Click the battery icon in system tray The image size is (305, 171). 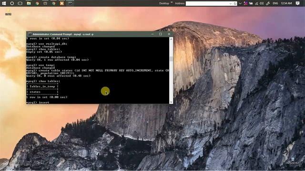click(x=251, y=3)
